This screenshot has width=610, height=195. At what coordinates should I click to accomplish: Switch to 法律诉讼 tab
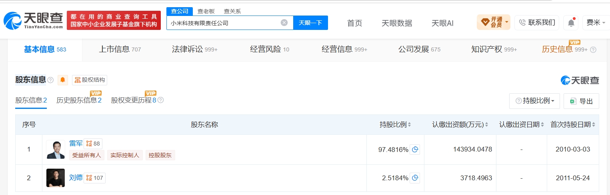[x=194, y=50]
